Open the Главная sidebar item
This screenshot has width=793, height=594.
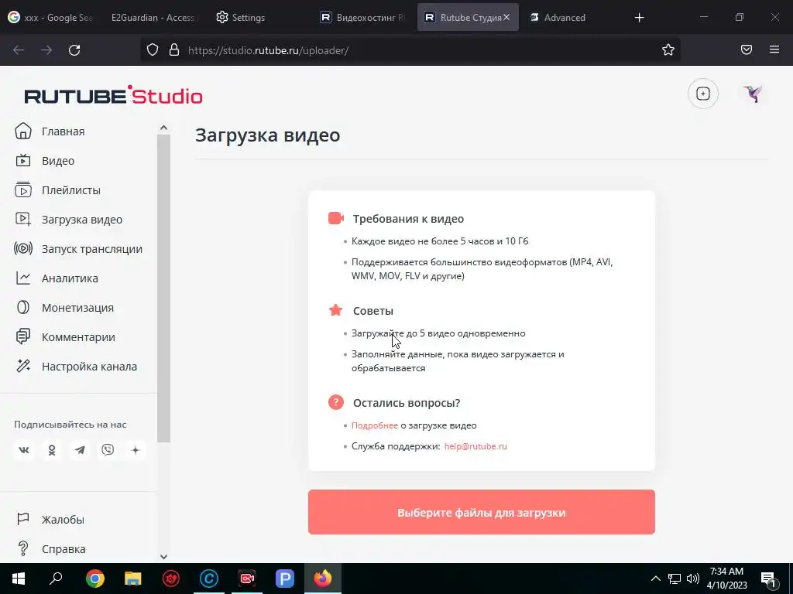coord(50,131)
